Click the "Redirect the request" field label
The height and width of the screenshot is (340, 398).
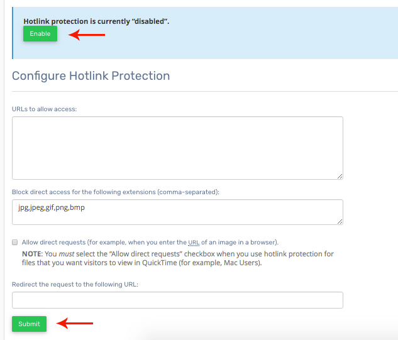pos(74,284)
